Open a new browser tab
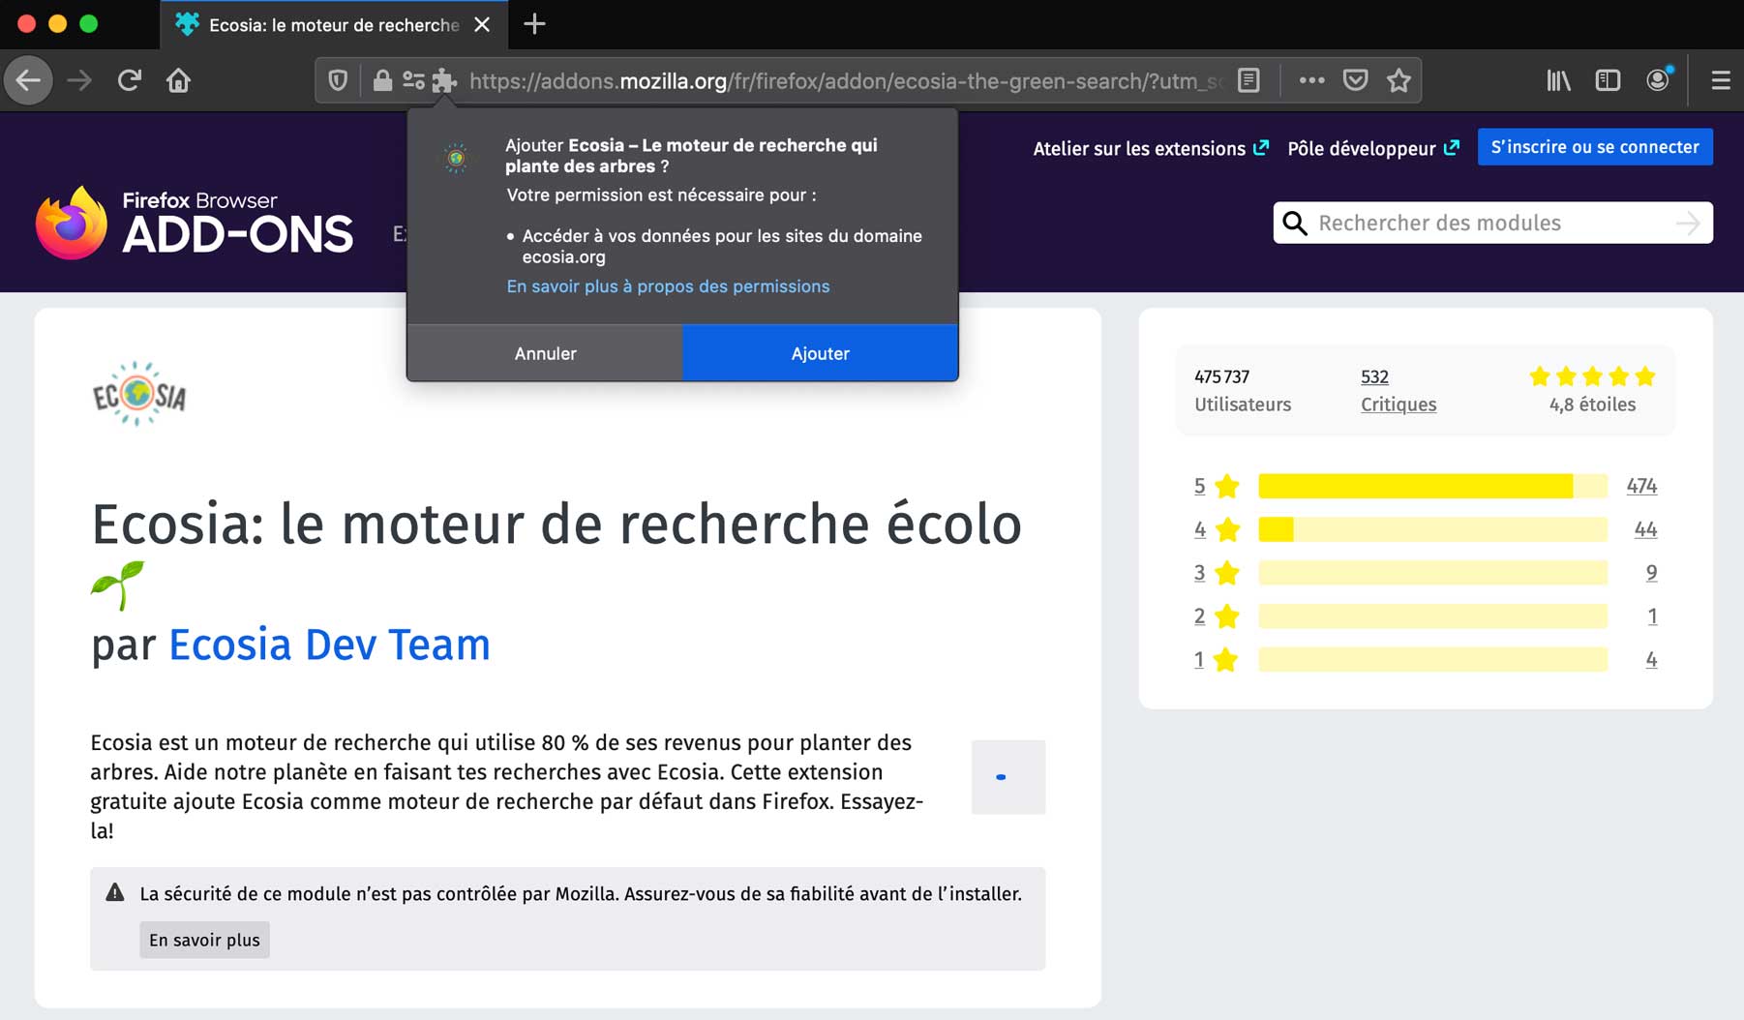The image size is (1744, 1020). click(x=534, y=24)
